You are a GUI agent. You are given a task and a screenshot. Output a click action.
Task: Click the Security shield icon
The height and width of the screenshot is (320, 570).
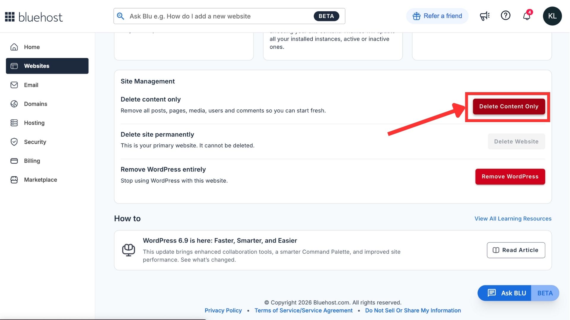(x=14, y=142)
